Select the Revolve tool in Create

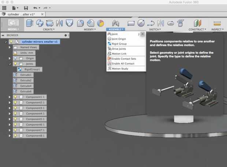tap(40, 23)
